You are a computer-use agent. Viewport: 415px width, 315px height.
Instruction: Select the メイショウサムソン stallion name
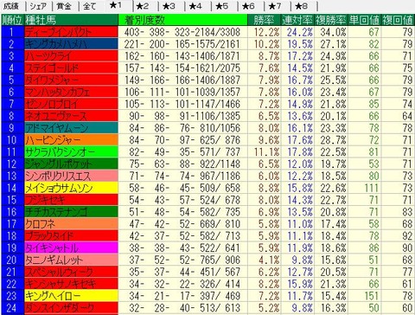(x=71, y=188)
